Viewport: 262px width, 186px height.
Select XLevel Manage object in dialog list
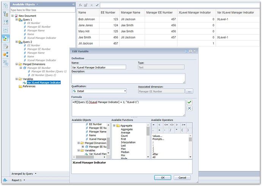(x=98, y=139)
